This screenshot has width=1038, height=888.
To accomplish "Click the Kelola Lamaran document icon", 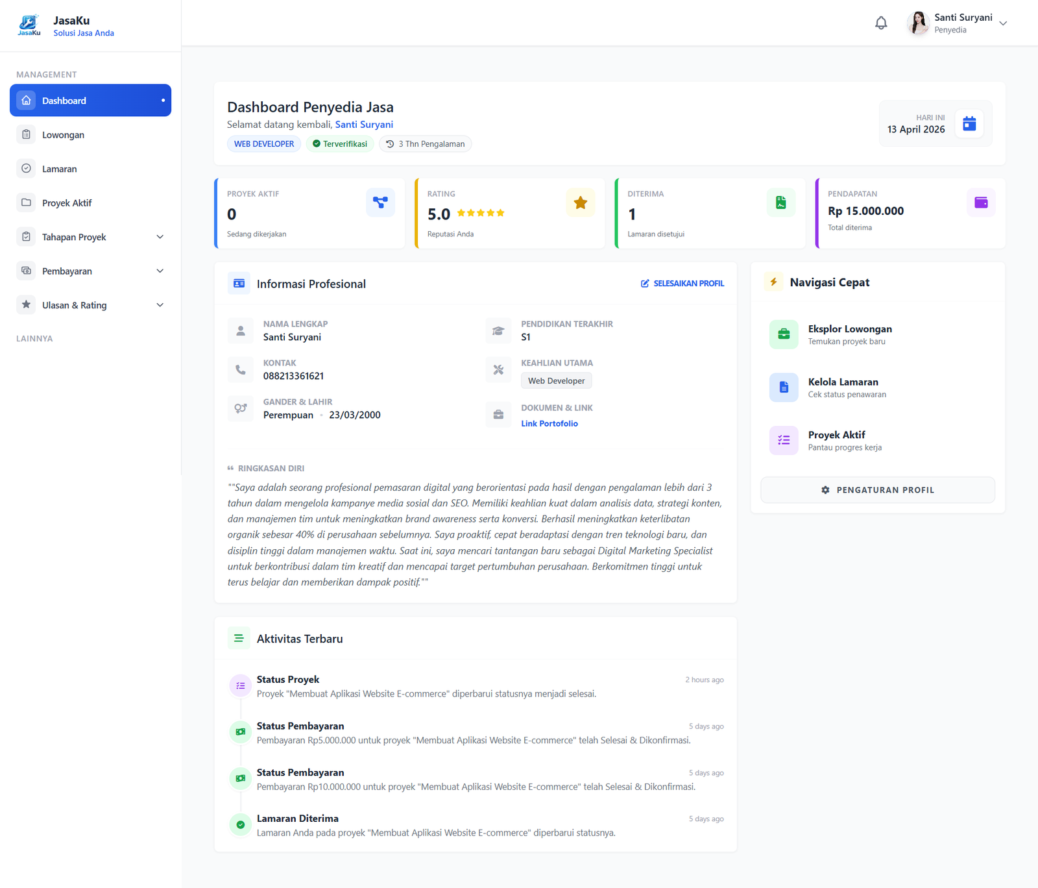I will tap(784, 388).
